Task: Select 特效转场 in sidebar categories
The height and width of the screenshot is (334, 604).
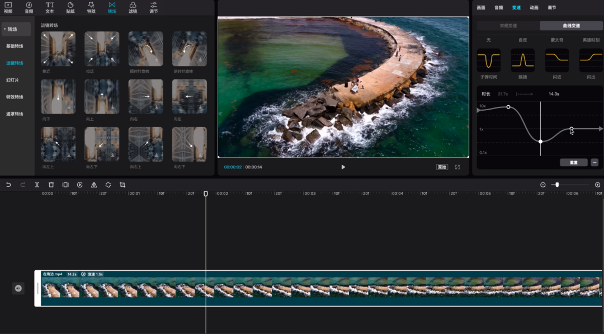Action: tap(15, 97)
